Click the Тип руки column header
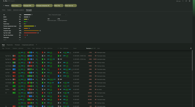The image size is (195, 107). (x=8, y=48)
